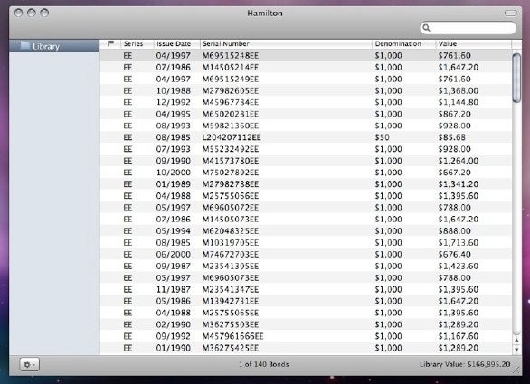Image resolution: width=530 pixels, height=384 pixels.
Task: Select bond M69605073EE
Action: click(x=306, y=277)
